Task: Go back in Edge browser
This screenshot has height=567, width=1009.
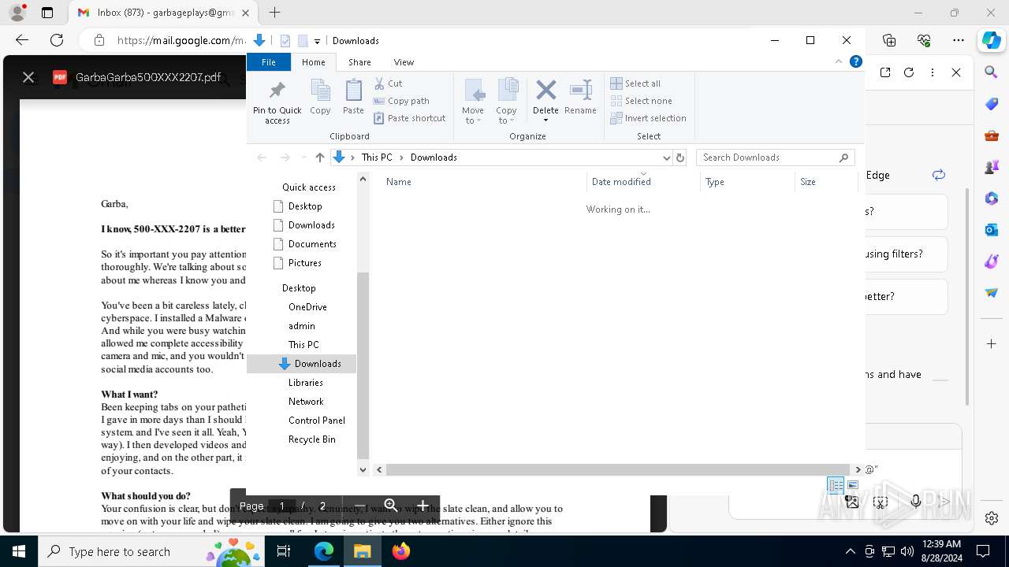Action: [x=22, y=40]
